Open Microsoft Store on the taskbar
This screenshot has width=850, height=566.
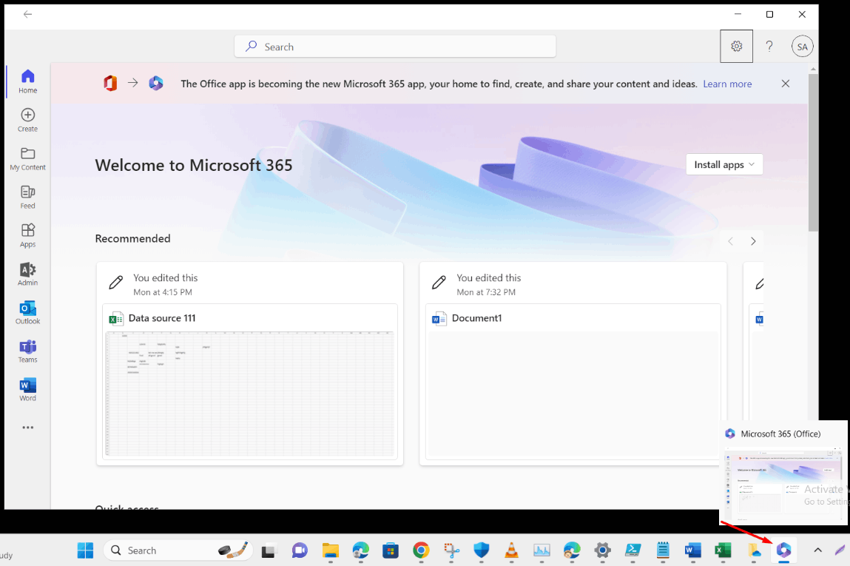391,550
